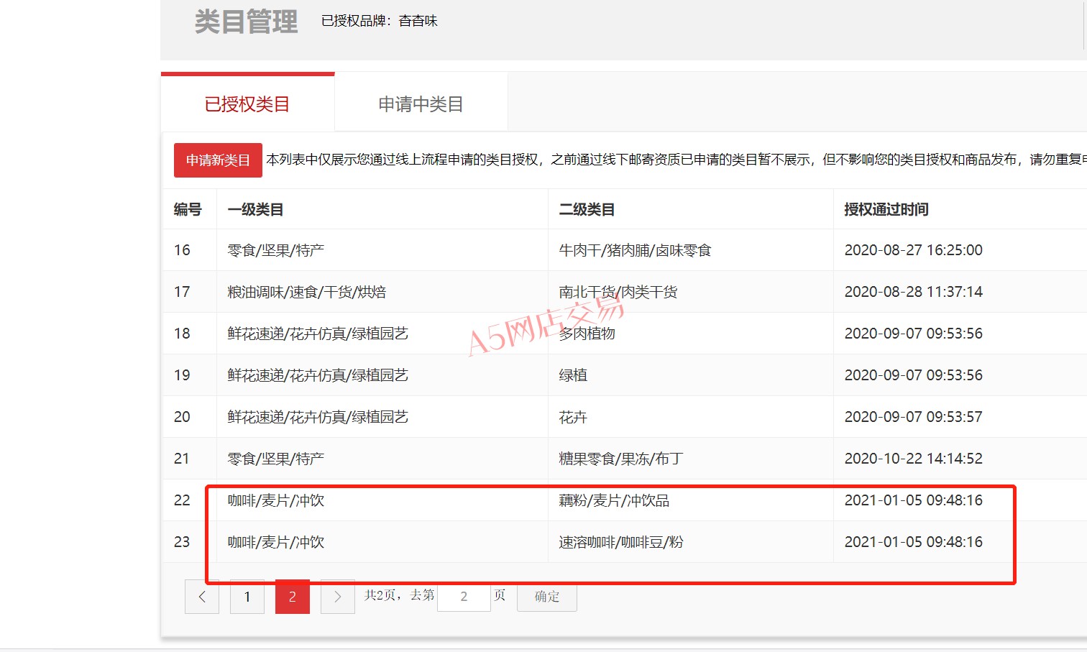Select the 藕粉/麦片/冲饮品 cell in row 22
Screen dimensions: 1087x652
pyautogui.click(x=614, y=500)
